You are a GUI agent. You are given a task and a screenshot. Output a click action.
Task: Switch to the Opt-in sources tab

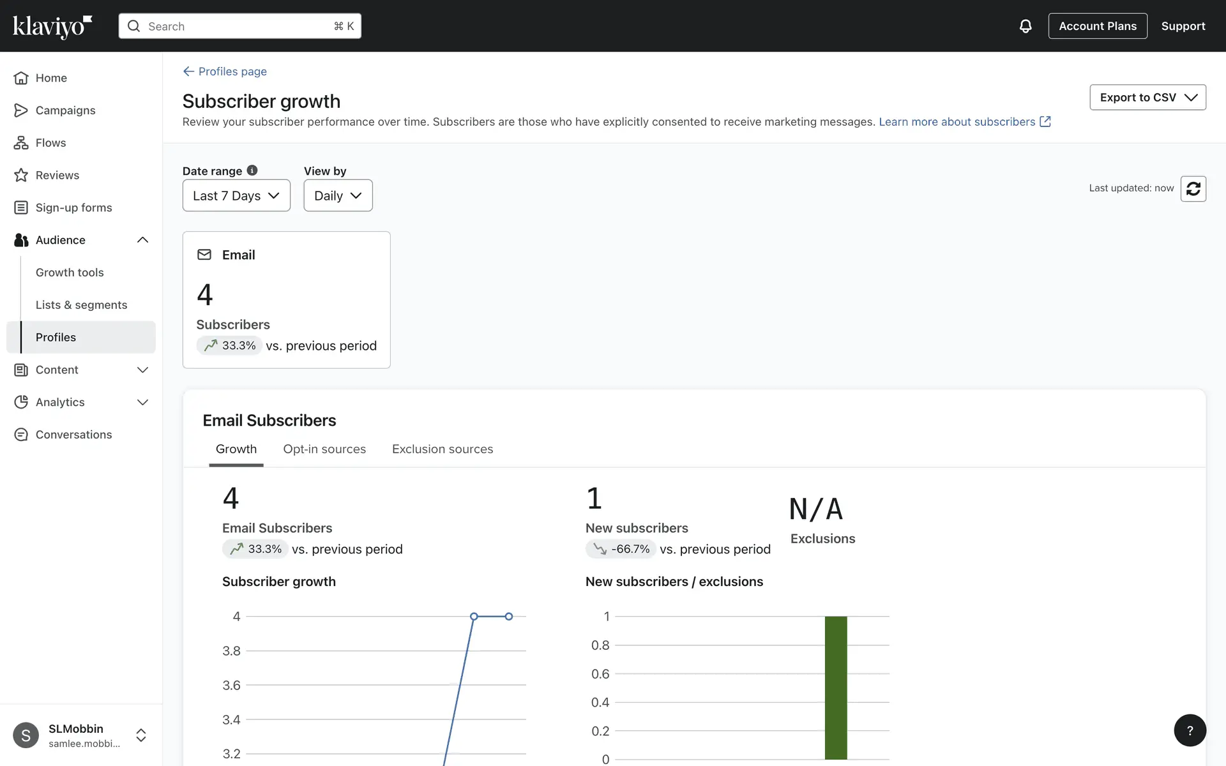(324, 449)
